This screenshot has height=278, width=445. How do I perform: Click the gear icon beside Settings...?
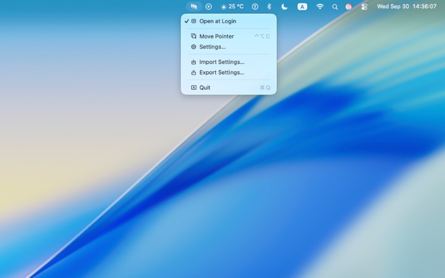coord(194,47)
